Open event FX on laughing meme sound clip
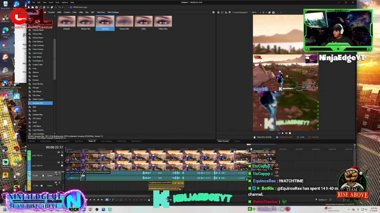Image resolution: width=380 pixels, height=213 pixels. point(180,189)
